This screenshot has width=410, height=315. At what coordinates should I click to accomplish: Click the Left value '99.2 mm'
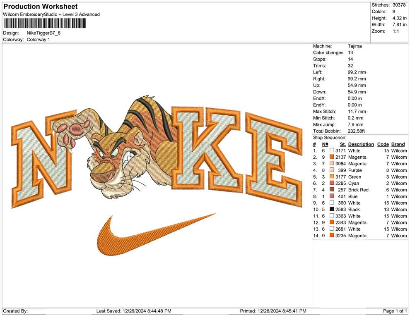tap(357, 72)
